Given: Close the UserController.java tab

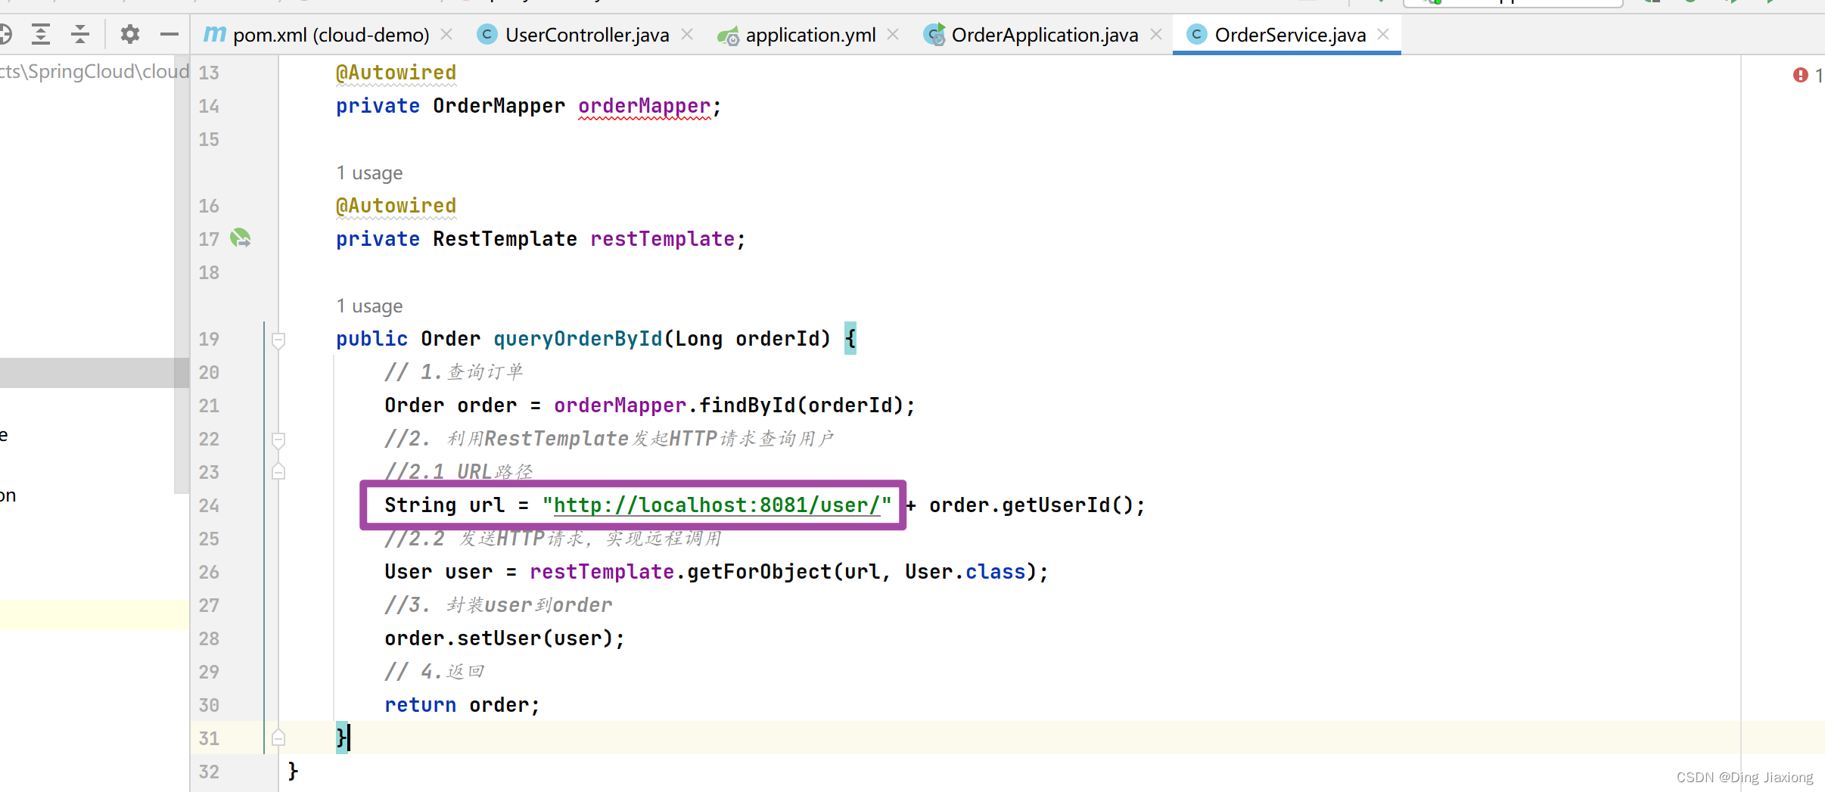Looking at the screenshot, I should coord(686,35).
